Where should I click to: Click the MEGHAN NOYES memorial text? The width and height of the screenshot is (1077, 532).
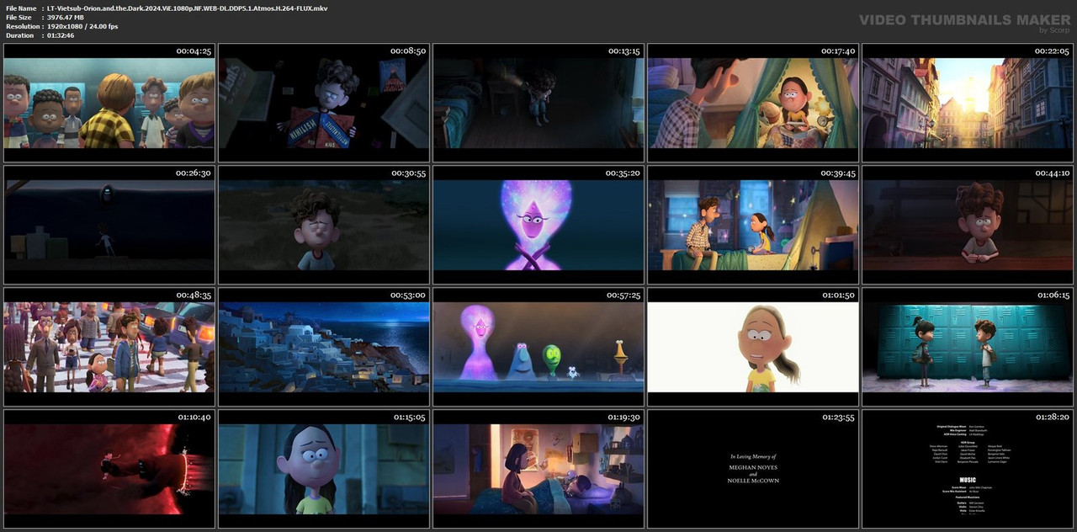[x=752, y=465]
